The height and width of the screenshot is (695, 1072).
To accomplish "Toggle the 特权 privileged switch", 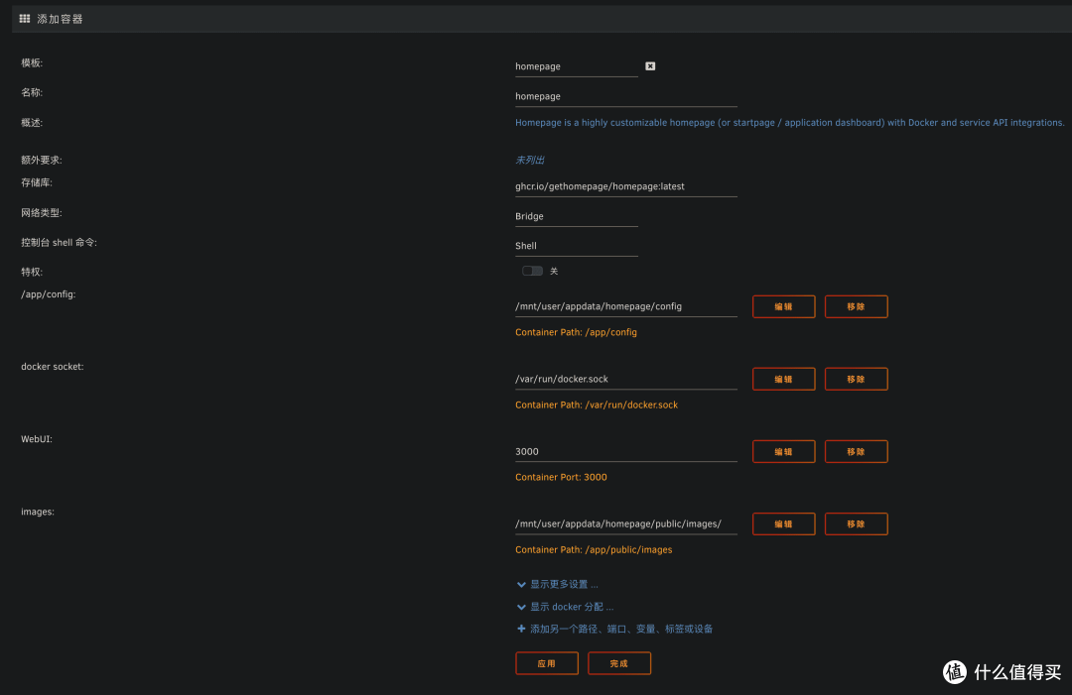I will pyautogui.click(x=533, y=271).
